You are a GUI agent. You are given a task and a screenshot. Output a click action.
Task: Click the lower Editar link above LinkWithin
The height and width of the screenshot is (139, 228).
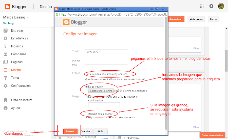[x=196, y=127]
